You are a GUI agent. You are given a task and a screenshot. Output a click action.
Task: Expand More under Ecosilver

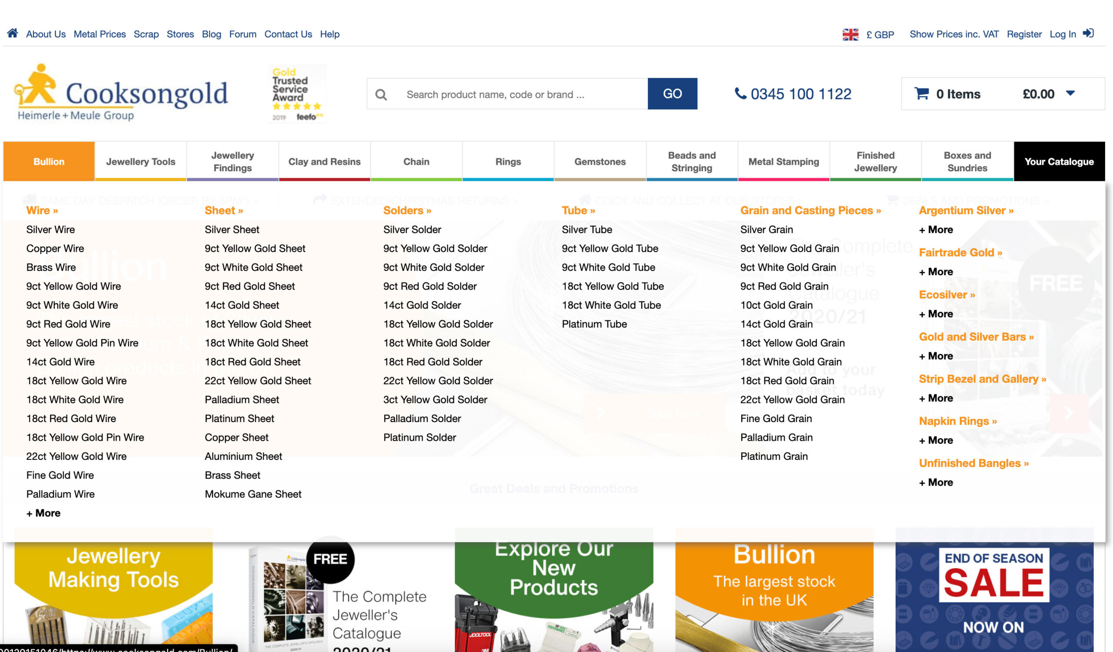click(x=936, y=314)
